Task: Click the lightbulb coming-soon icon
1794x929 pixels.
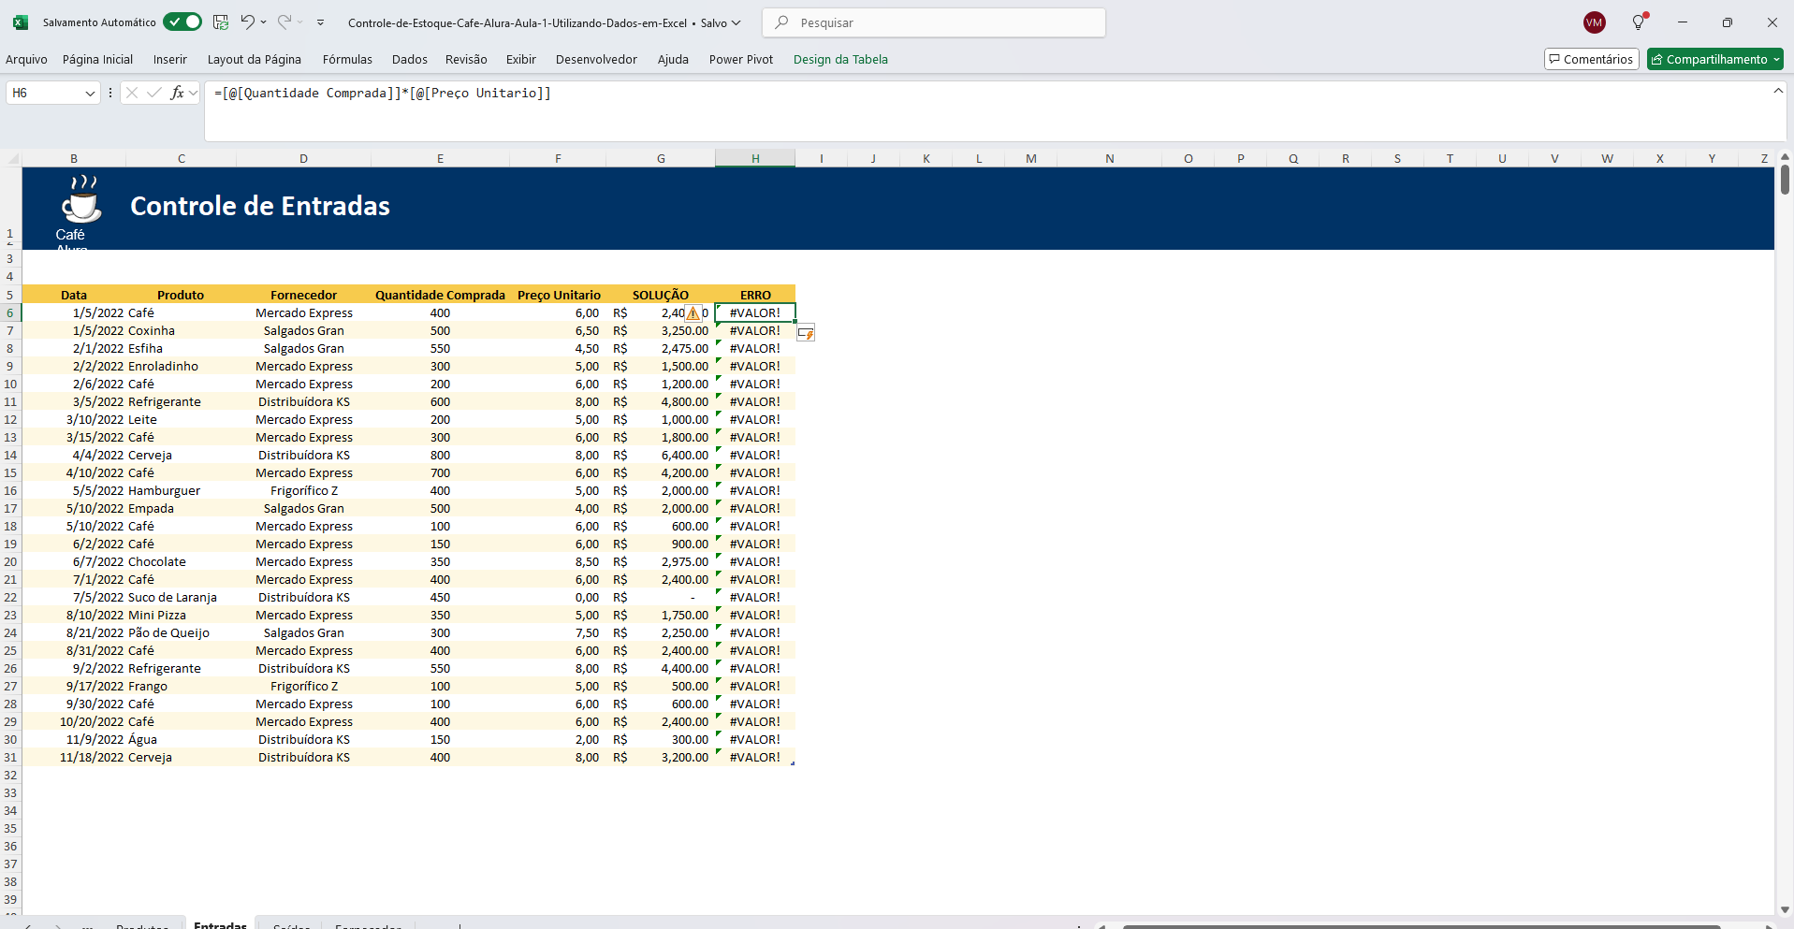Action: [x=1639, y=22]
